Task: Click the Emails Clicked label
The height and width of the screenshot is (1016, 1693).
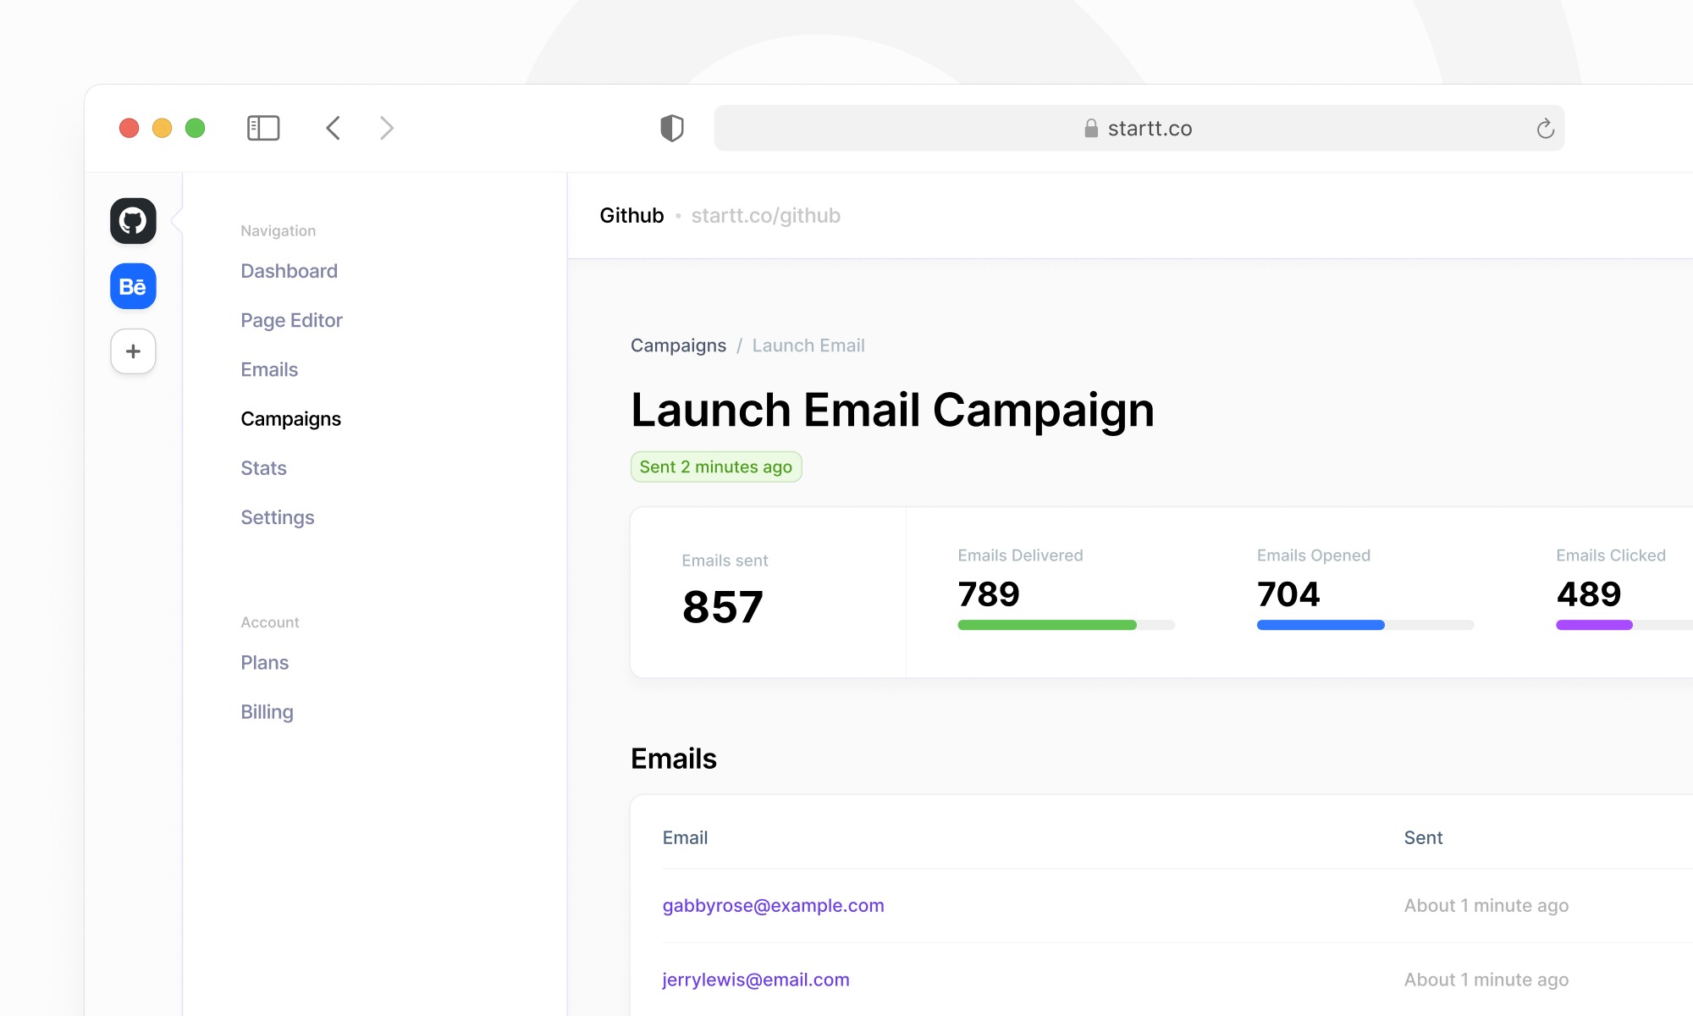Action: 1610,555
